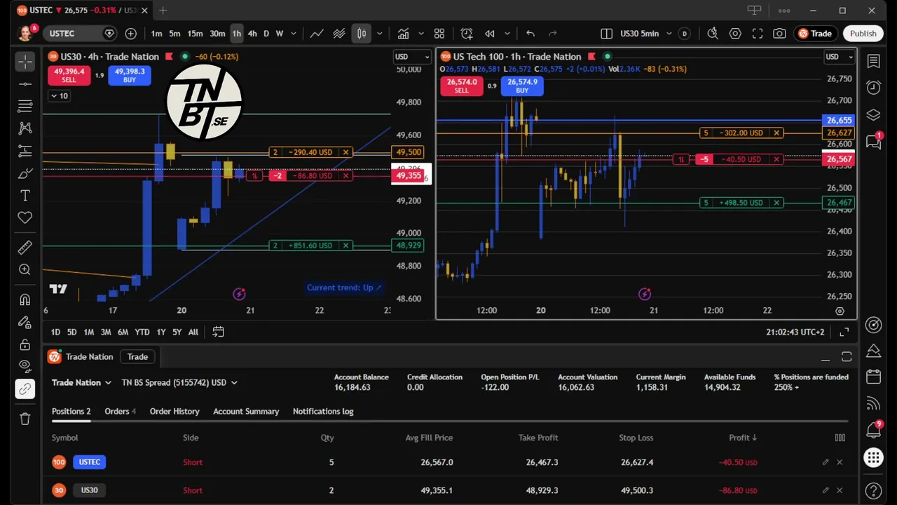Collapse the indicator legend showing 10
This screenshot has height=505, width=897.
[x=59, y=96]
